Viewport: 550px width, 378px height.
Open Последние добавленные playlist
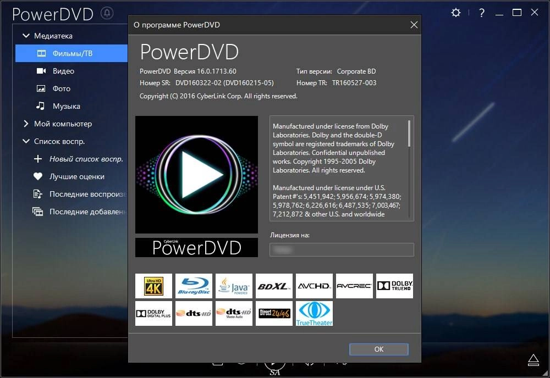(x=87, y=212)
